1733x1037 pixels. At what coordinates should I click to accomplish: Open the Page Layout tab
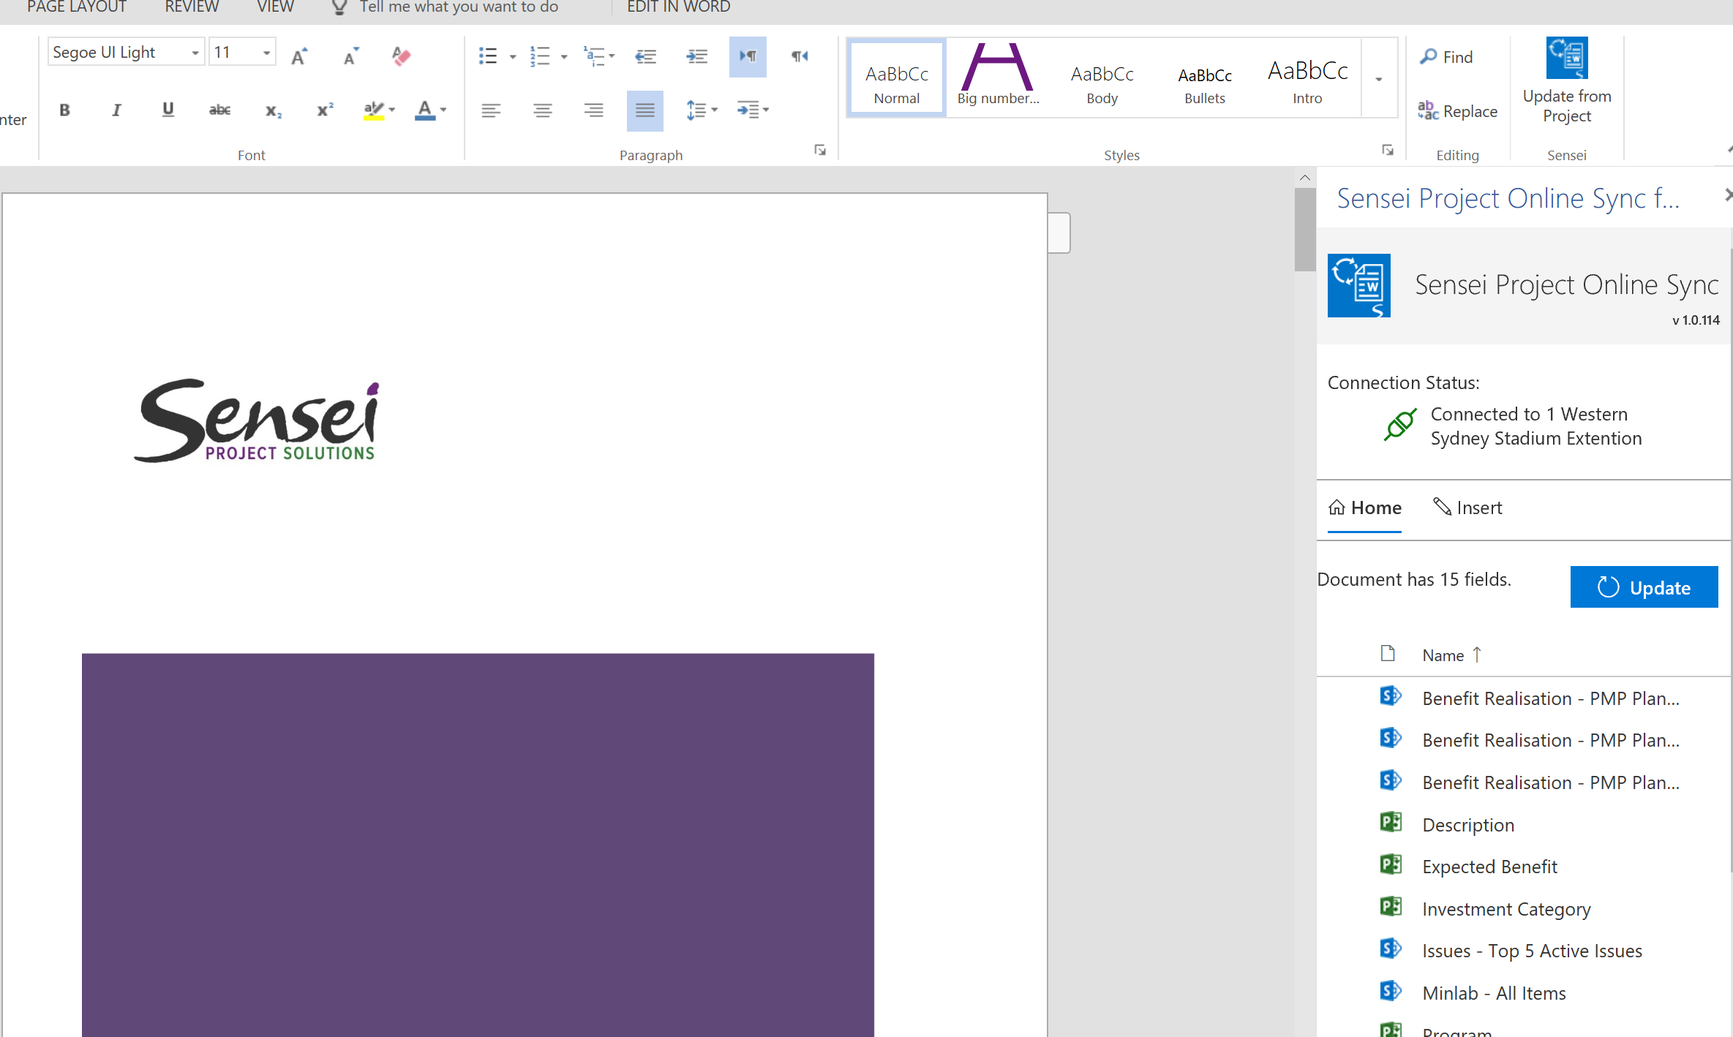tap(76, 7)
